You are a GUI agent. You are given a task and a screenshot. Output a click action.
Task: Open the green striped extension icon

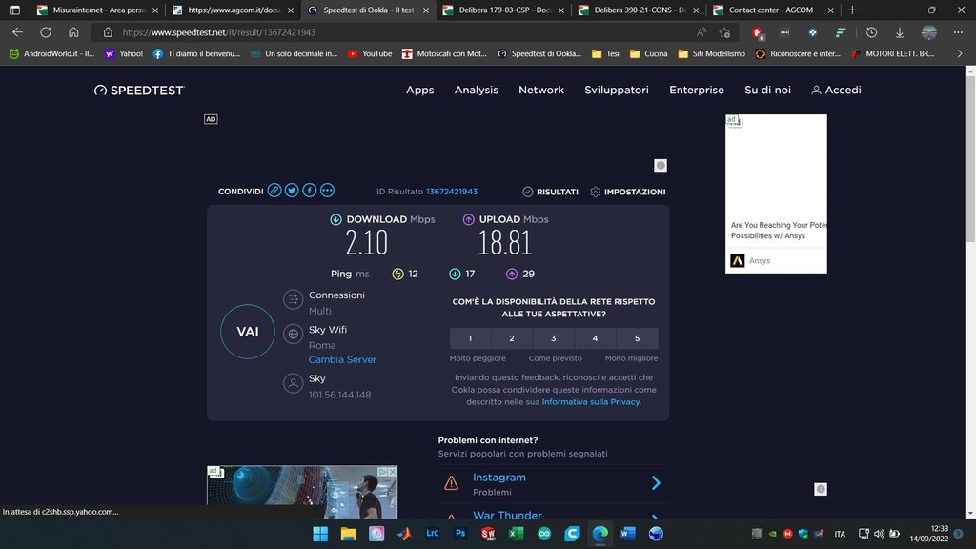(841, 32)
